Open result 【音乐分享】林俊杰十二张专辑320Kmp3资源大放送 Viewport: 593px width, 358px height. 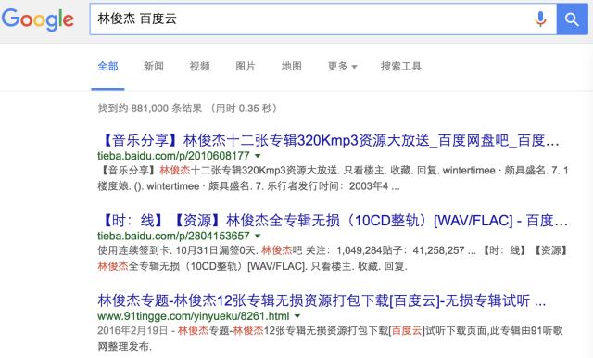point(328,140)
